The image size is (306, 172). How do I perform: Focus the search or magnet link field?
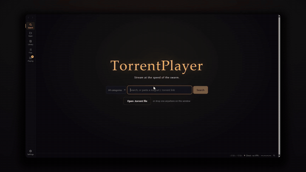click(x=160, y=90)
